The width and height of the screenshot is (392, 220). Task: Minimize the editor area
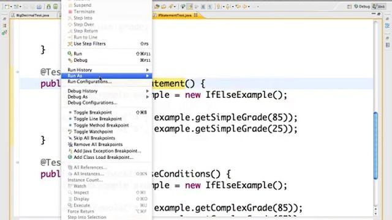coord(374,14)
